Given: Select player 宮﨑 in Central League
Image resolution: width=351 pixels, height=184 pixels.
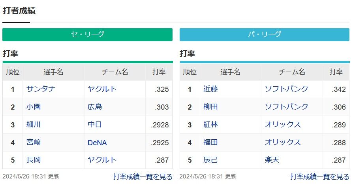Looking at the screenshot, I should pos(34,142).
